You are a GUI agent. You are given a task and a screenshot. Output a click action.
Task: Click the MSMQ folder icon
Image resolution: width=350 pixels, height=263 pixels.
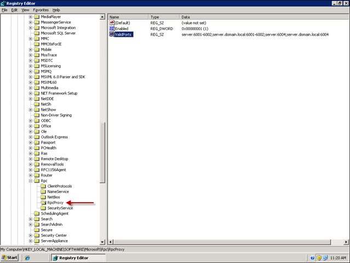pos(37,71)
